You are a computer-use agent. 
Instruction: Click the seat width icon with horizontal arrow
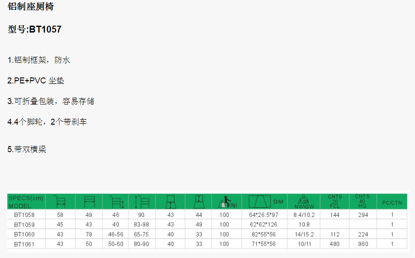pos(89,202)
